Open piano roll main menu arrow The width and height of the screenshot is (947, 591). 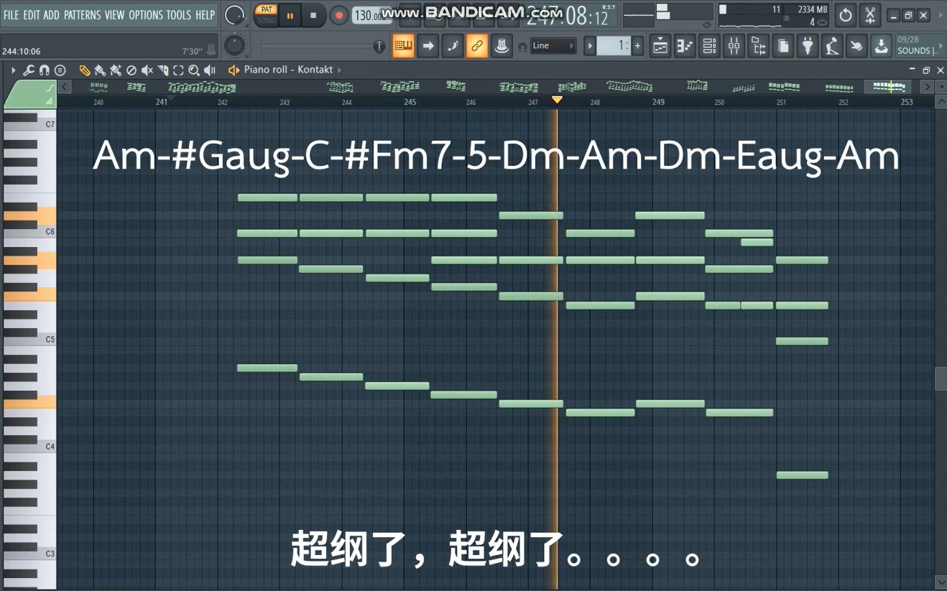13,70
